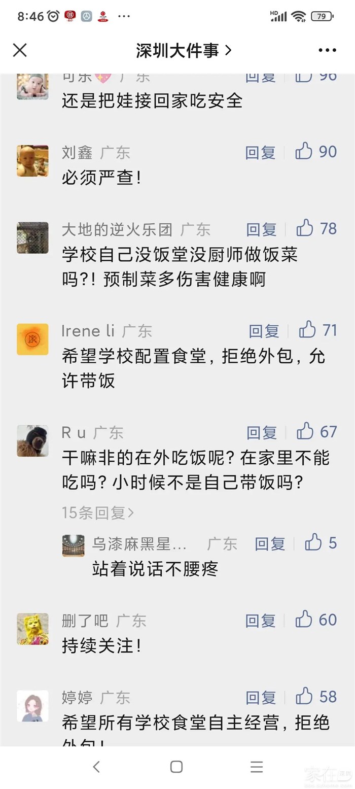Tap the Android back navigation arrow
The image size is (355, 789).
click(x=97, y=767)
